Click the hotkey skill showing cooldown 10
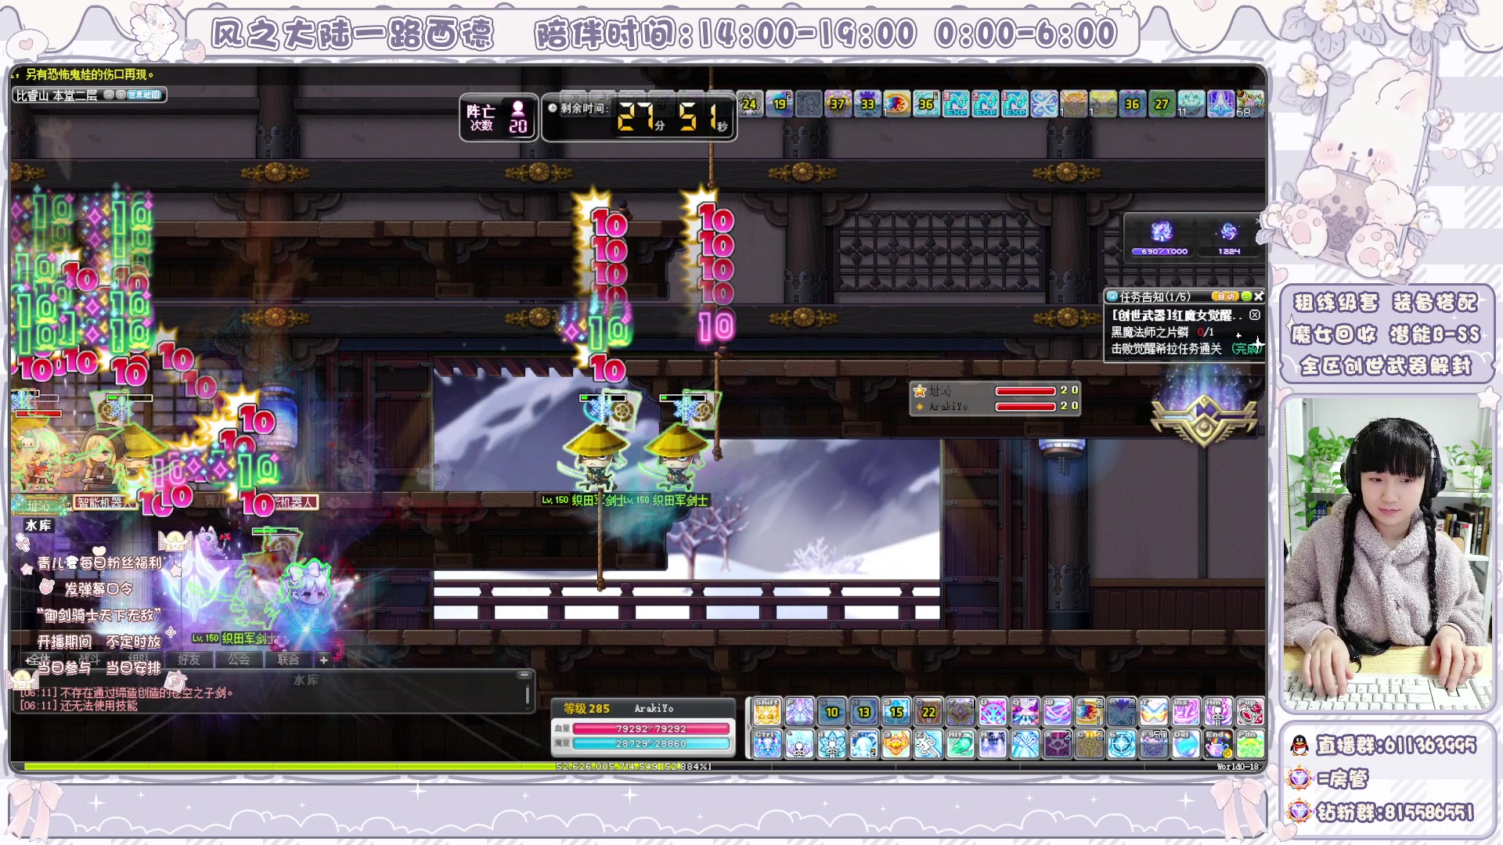Image resolution: width=1503 pixels, height=845 pixels. pos(831,712)
